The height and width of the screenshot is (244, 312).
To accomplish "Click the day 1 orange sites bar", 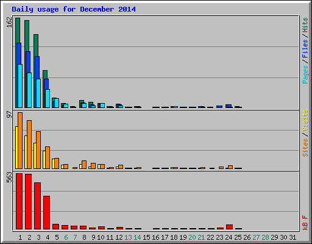I will point(20,140).
